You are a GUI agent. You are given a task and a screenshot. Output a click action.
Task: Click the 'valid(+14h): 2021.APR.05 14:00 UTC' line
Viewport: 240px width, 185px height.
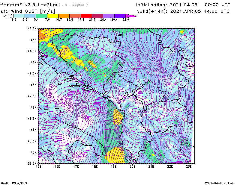tap(183, 11)
